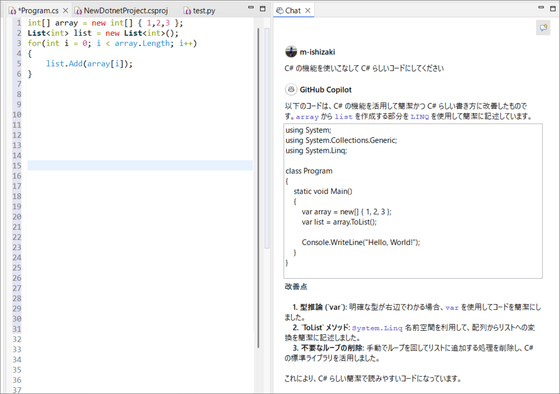Click the test.py file icon
This screenshot has width=560, height=394.
188,10
